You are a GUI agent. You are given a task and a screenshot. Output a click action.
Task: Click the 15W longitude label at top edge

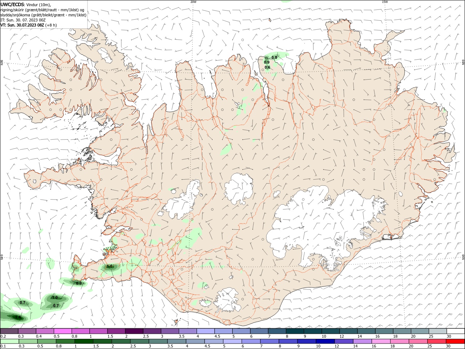pyautogui.click(x=385, y=2)
